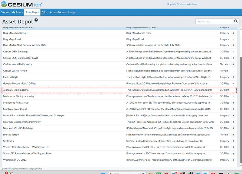Screen dimensions: 242x174
Task: Add New York City 3D Buildings asset
Action: click(233, 128)
